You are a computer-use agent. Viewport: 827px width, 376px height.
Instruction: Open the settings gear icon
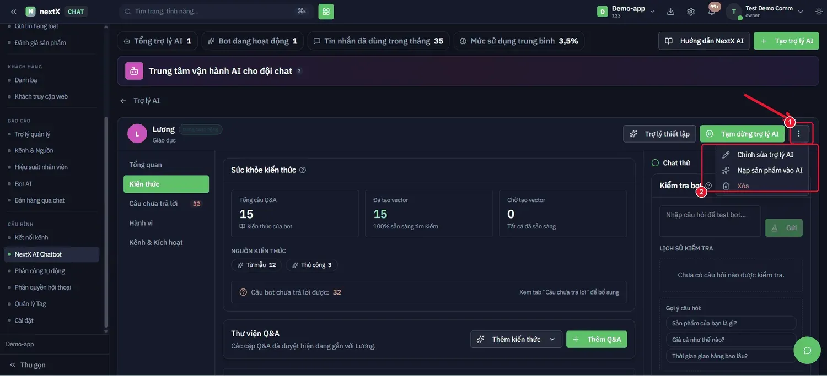[691, 12]
